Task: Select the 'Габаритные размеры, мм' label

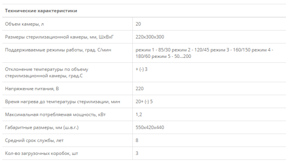Action: (x=42, y=127)
